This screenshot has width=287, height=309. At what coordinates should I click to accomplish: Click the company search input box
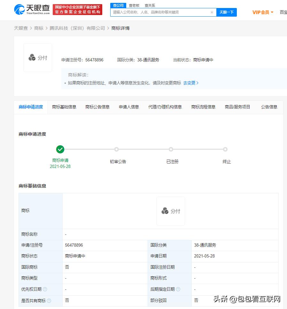point(160,12)
